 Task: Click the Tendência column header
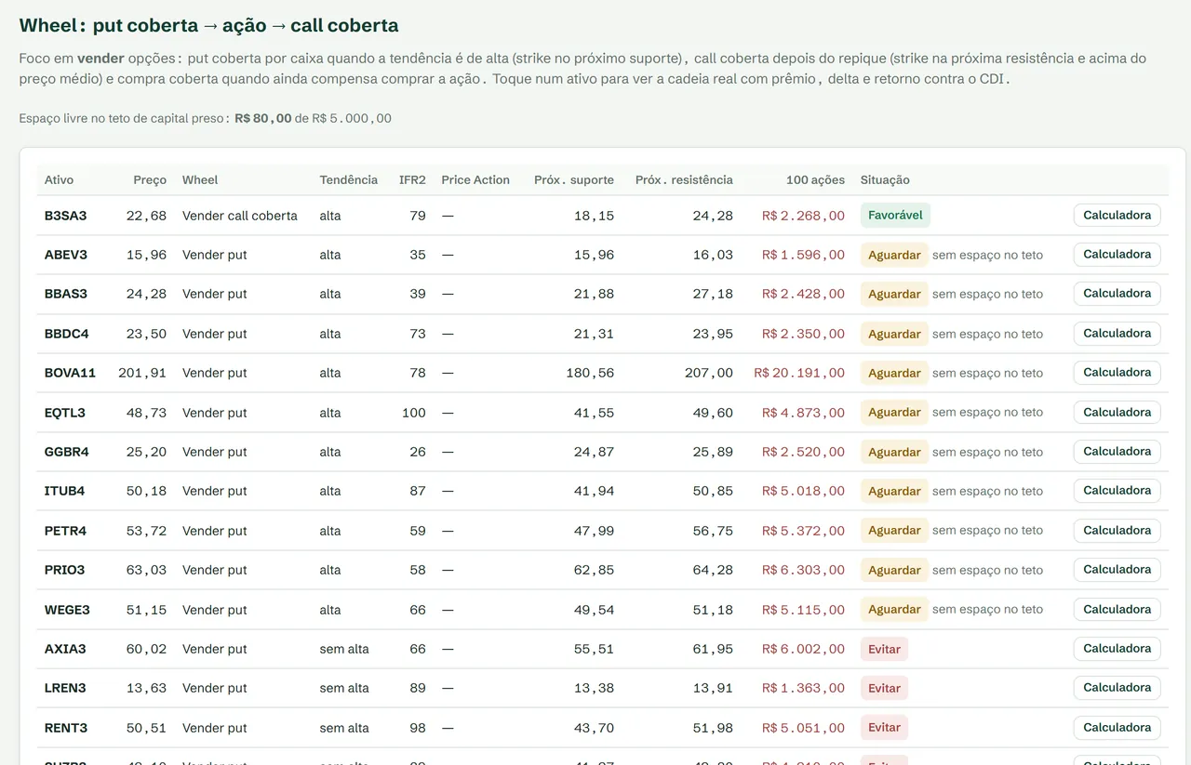[349, 180]
